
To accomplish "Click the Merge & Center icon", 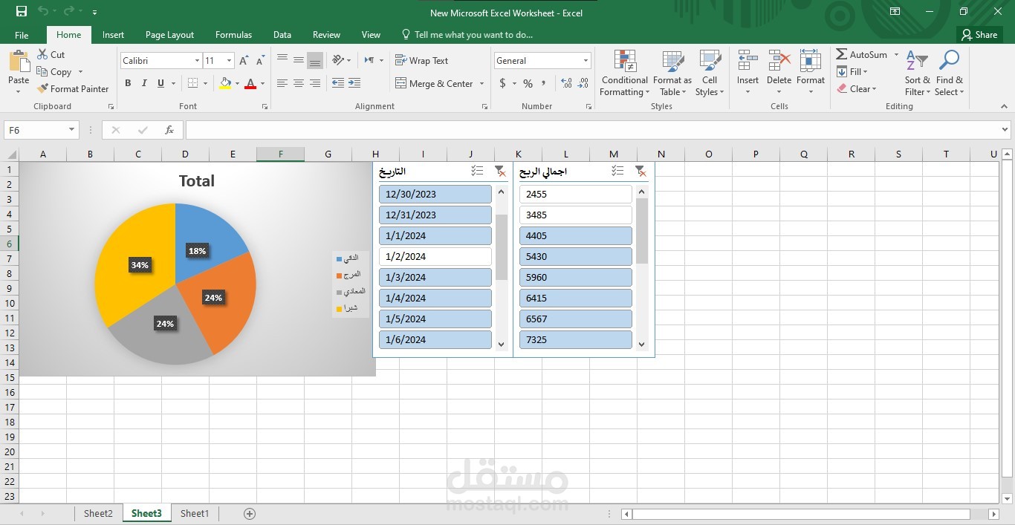I will (x=401, y=83).
